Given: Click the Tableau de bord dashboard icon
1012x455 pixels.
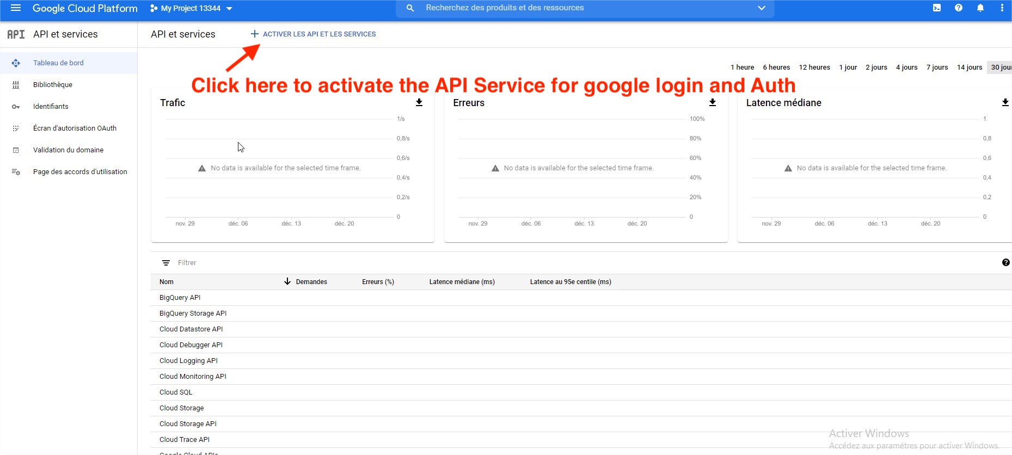Looking at the screenshot, I should pos(16,63).
